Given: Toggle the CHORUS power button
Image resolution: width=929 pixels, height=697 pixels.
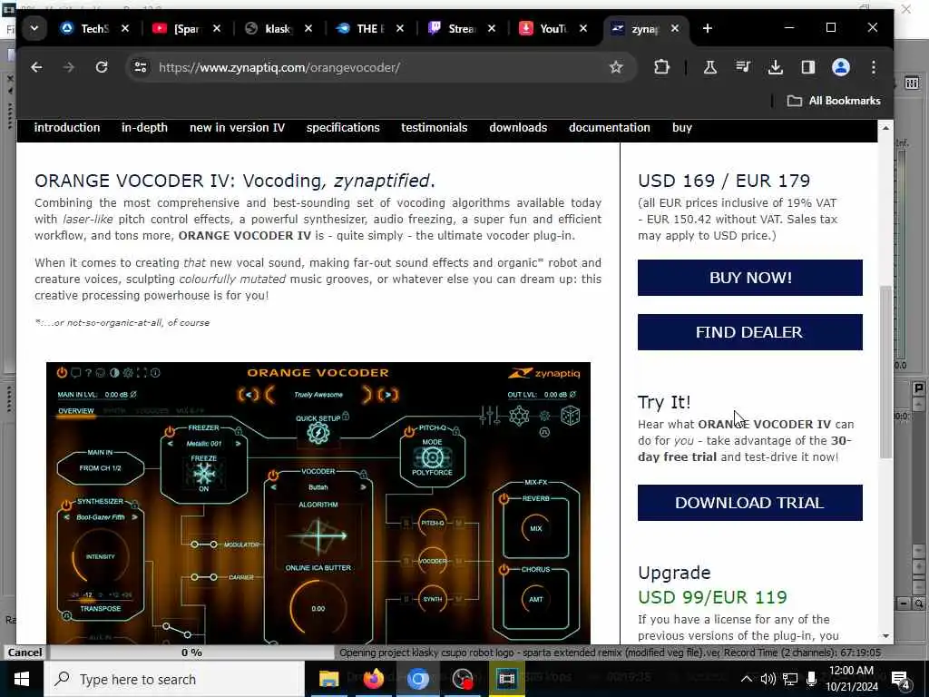Looking at the screenshot, I should coord(504,570).
